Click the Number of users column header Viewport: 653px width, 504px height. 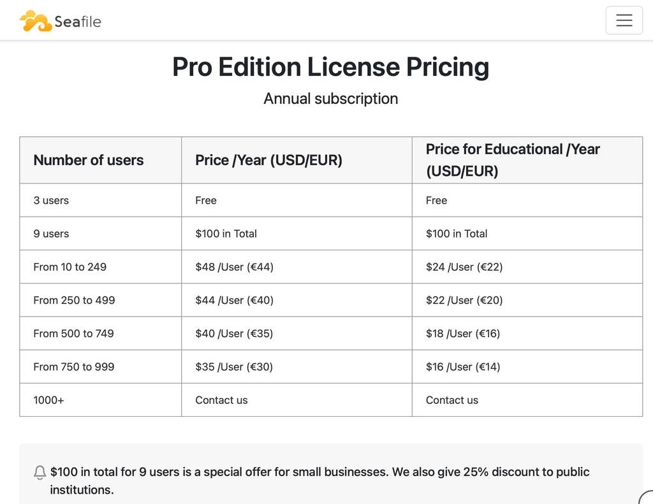coord(89,161)
